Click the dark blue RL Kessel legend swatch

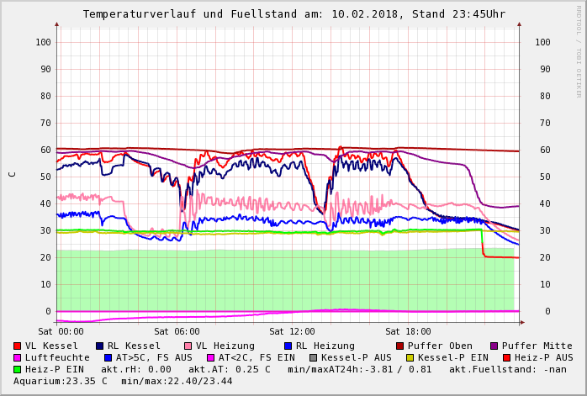[100, 346]
